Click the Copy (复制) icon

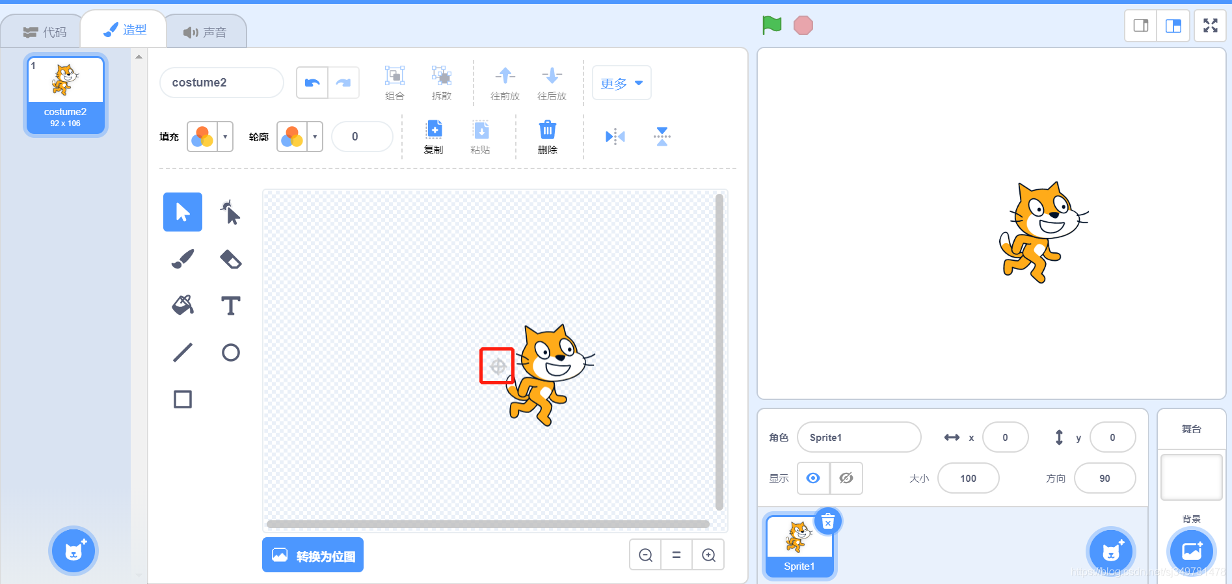tap(434, 129)
